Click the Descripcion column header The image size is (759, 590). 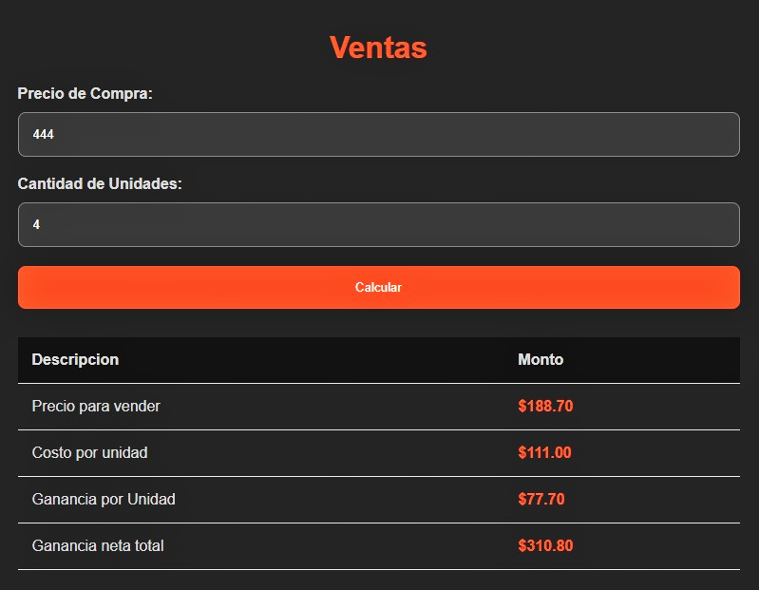pos(75,360)
